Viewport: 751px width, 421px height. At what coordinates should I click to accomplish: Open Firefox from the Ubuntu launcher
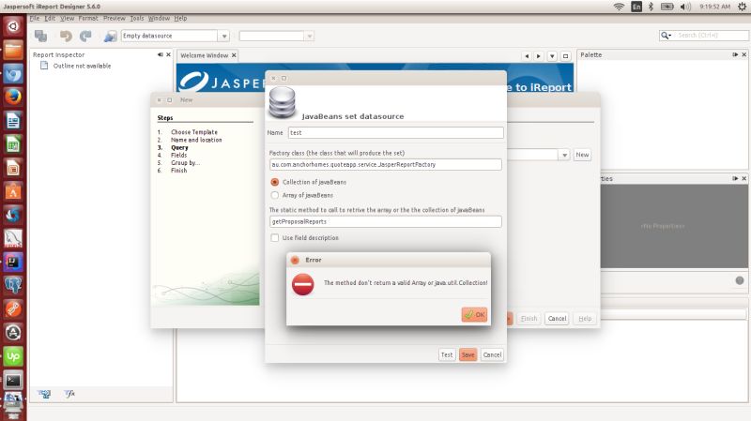click(13, 98)
